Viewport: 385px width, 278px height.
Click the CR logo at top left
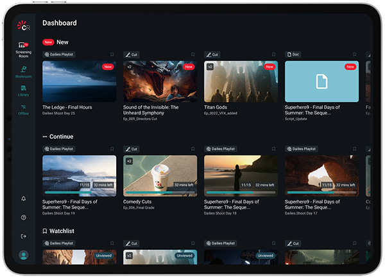(x=24, y=26)
